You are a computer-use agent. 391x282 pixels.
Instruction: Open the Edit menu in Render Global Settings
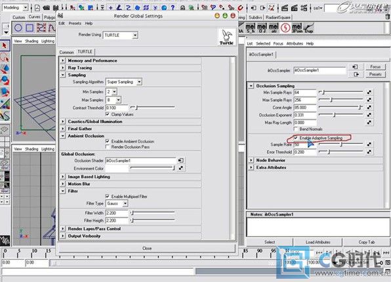(x=62, y=23)
